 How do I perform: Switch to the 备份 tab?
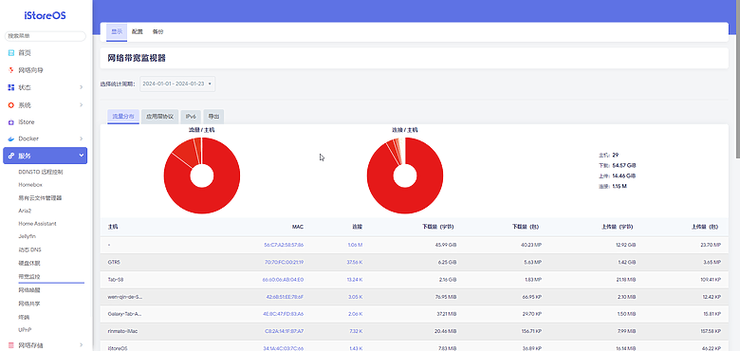pyautogui.click(x=157, y=31)
